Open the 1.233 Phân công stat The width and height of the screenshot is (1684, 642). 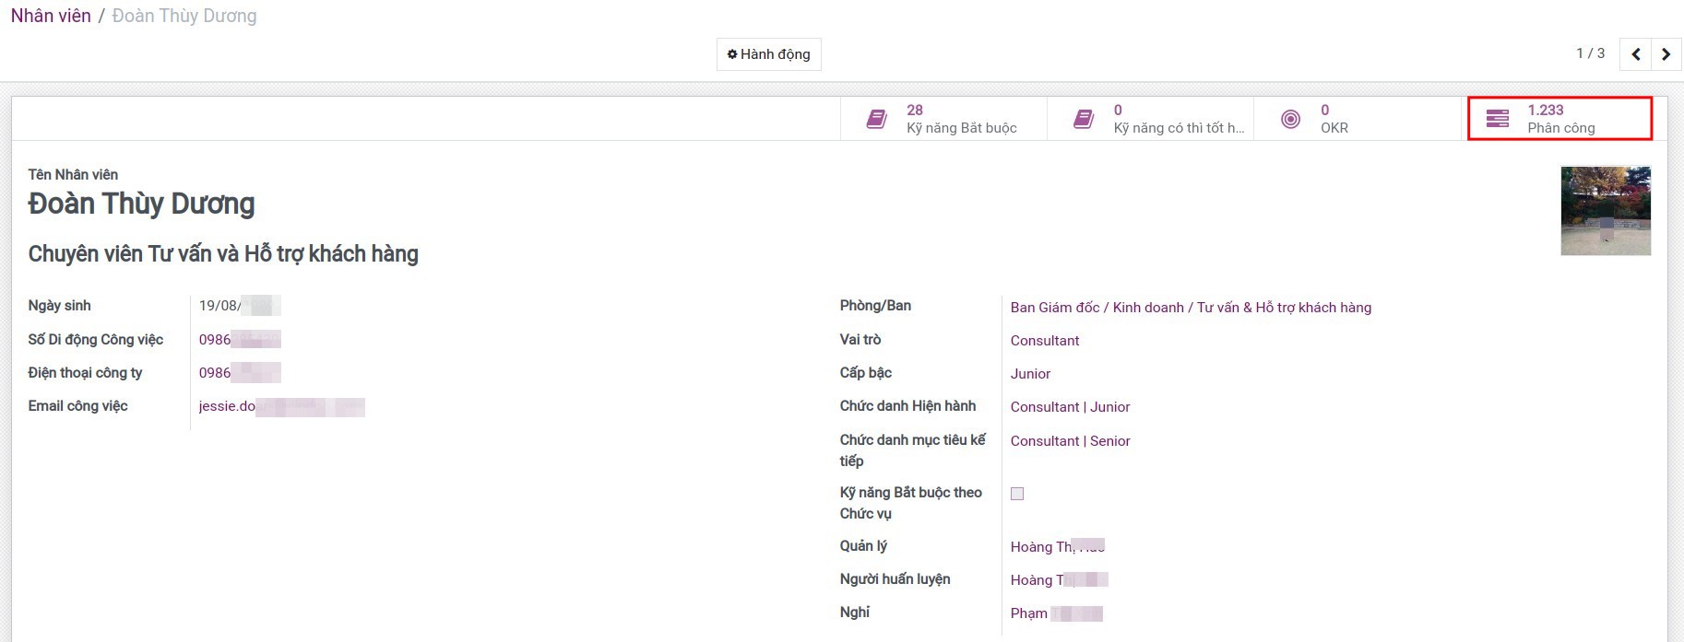tap(1559, 119)
